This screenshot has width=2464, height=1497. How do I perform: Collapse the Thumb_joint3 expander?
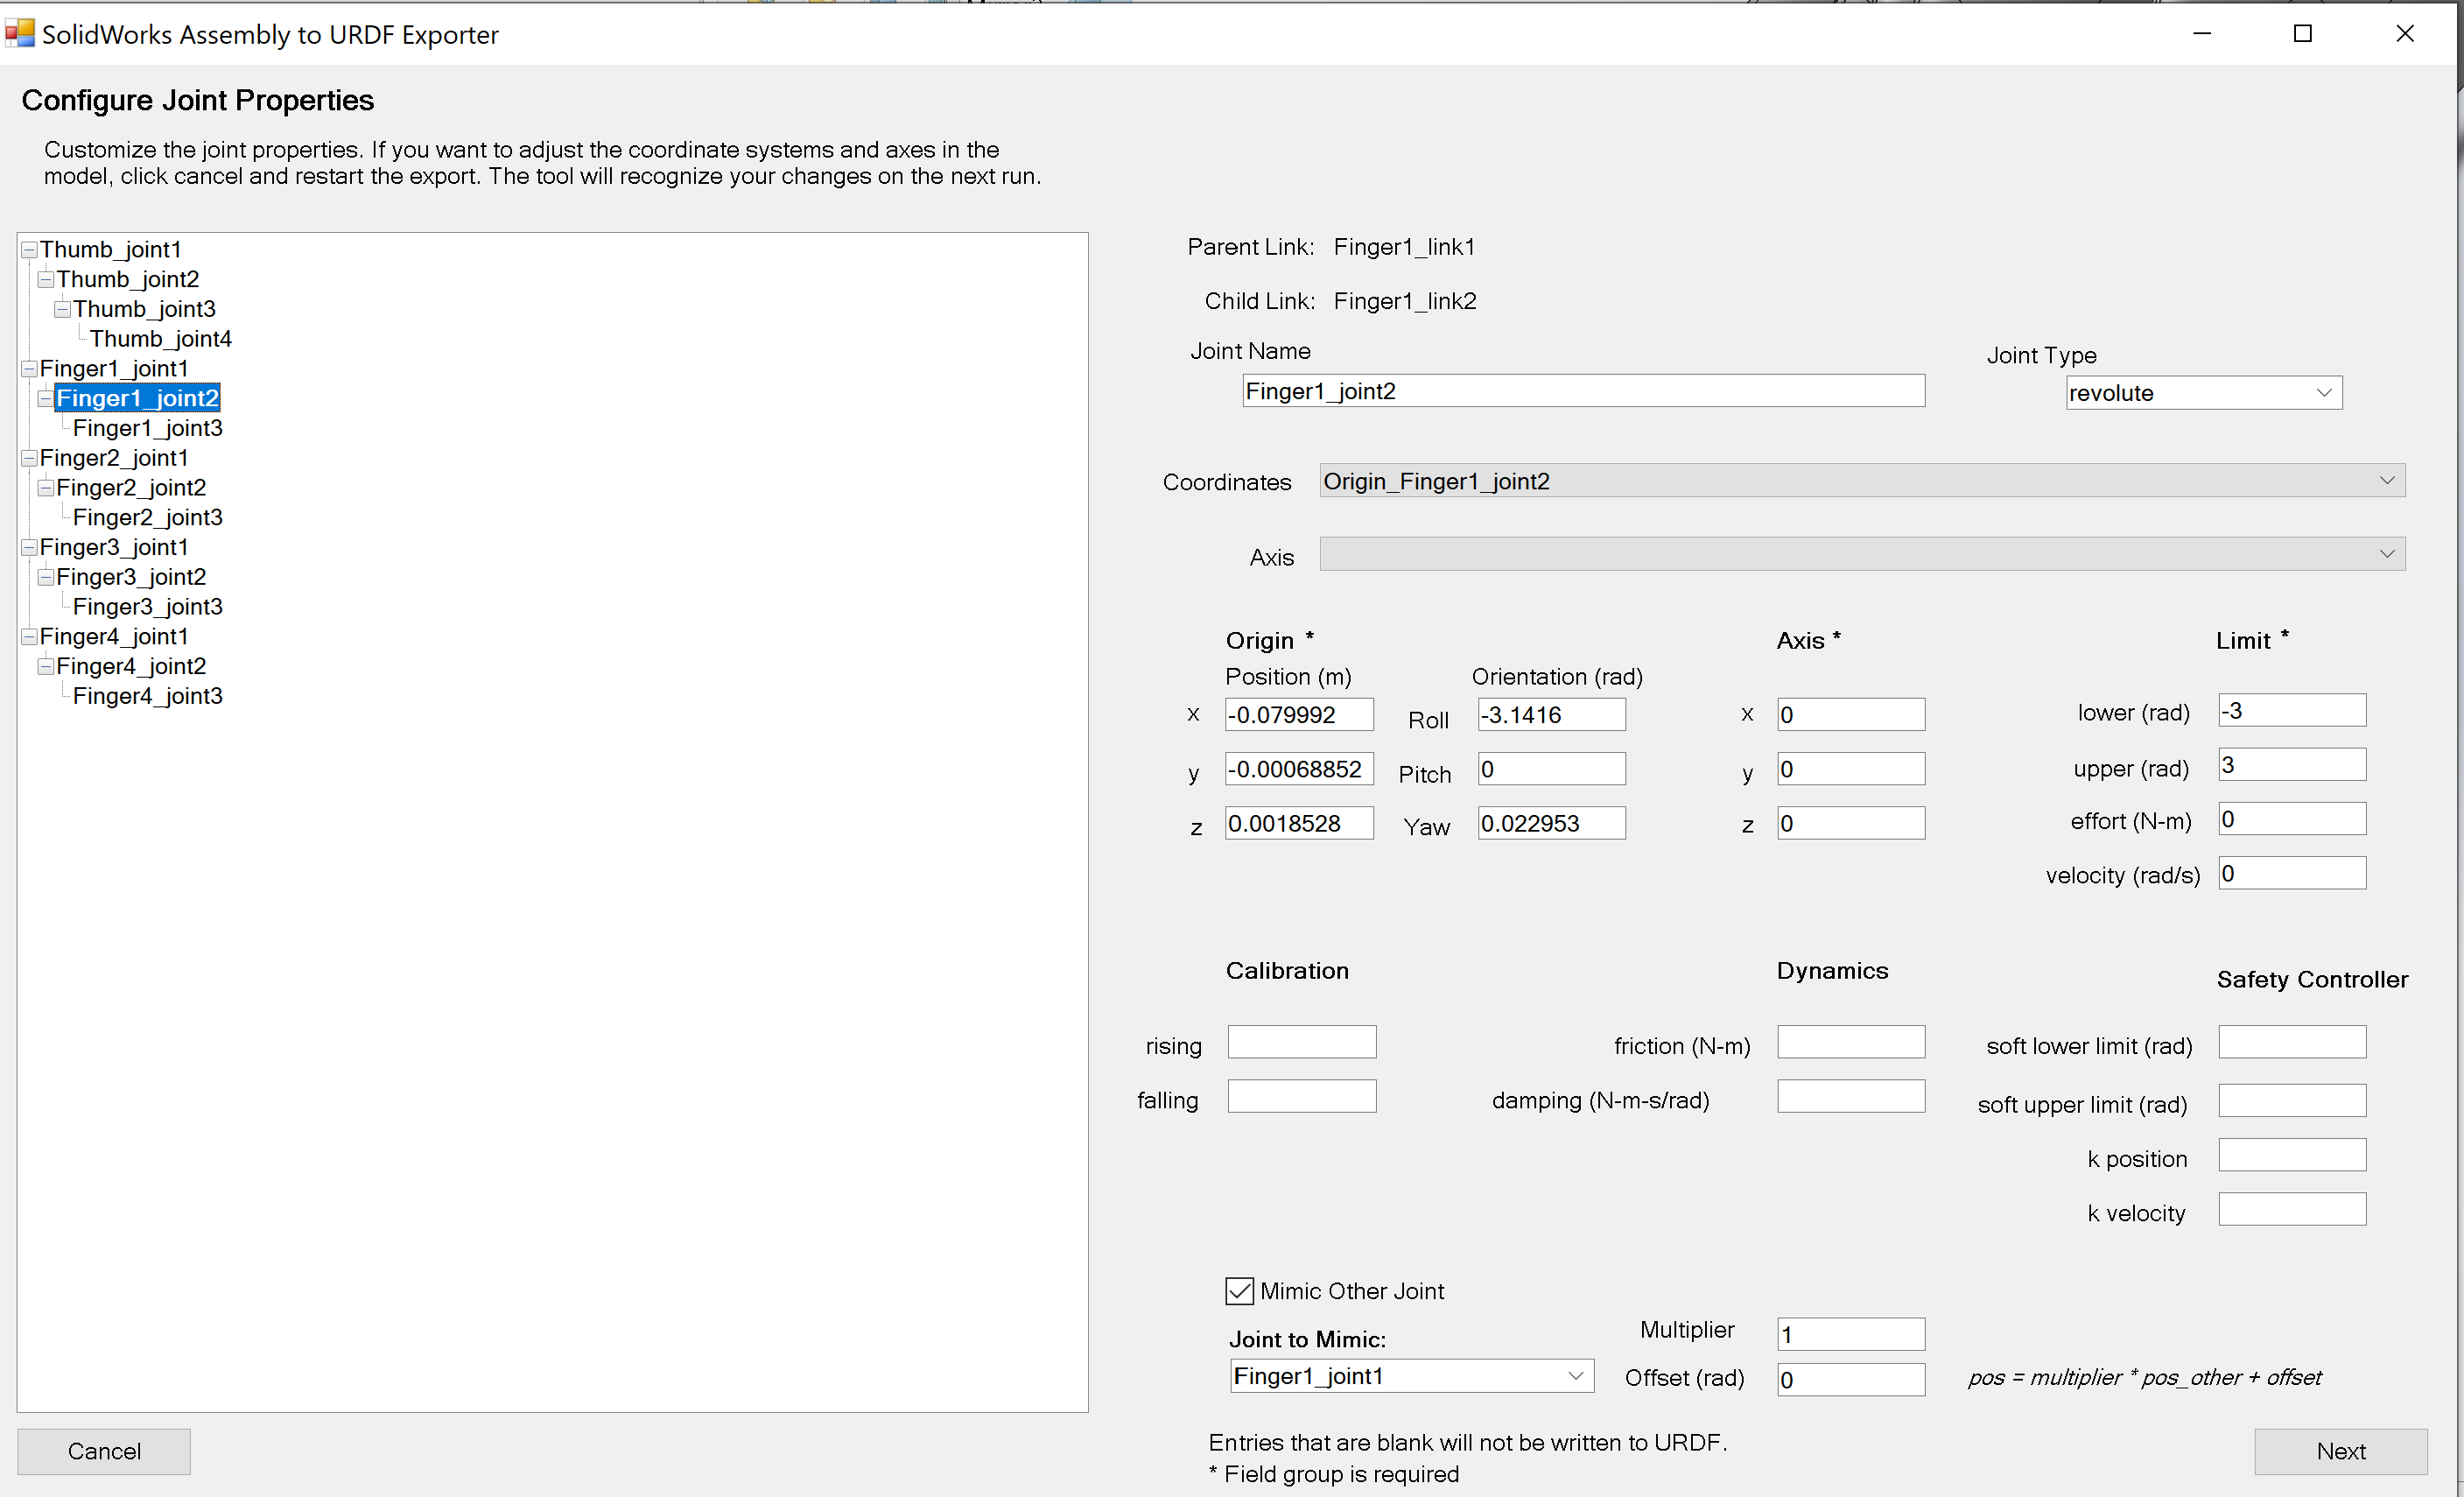(62, 309)
